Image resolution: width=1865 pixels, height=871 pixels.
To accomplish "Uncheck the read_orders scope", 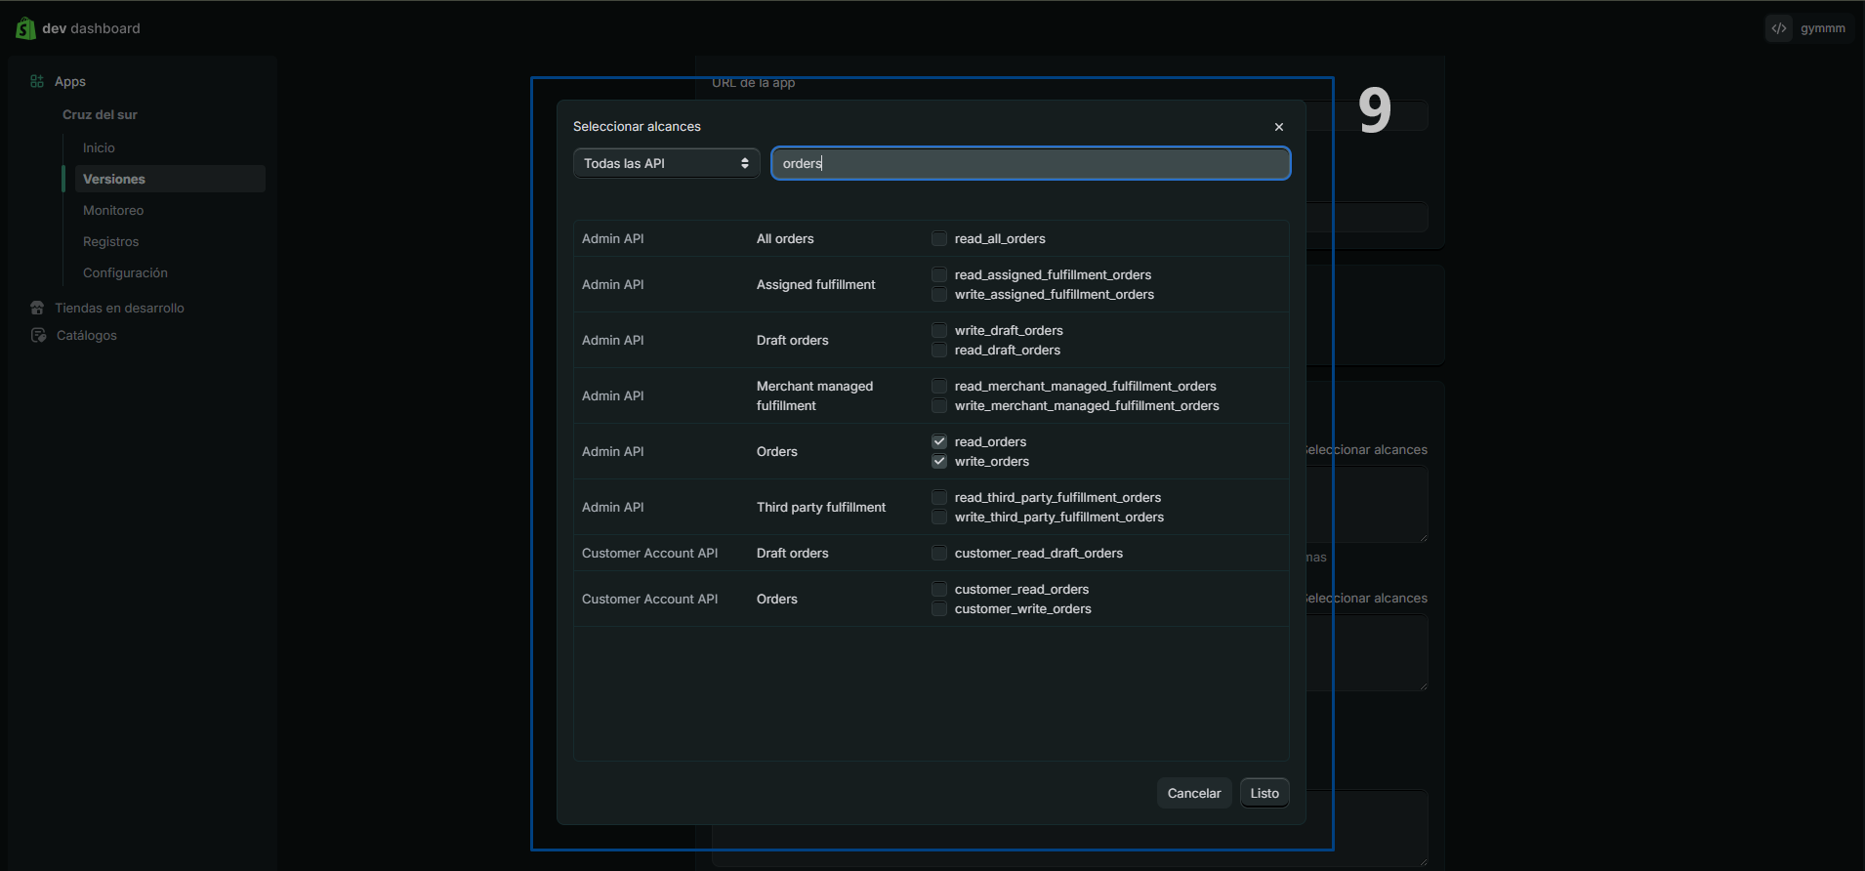I will coord(939,441).
